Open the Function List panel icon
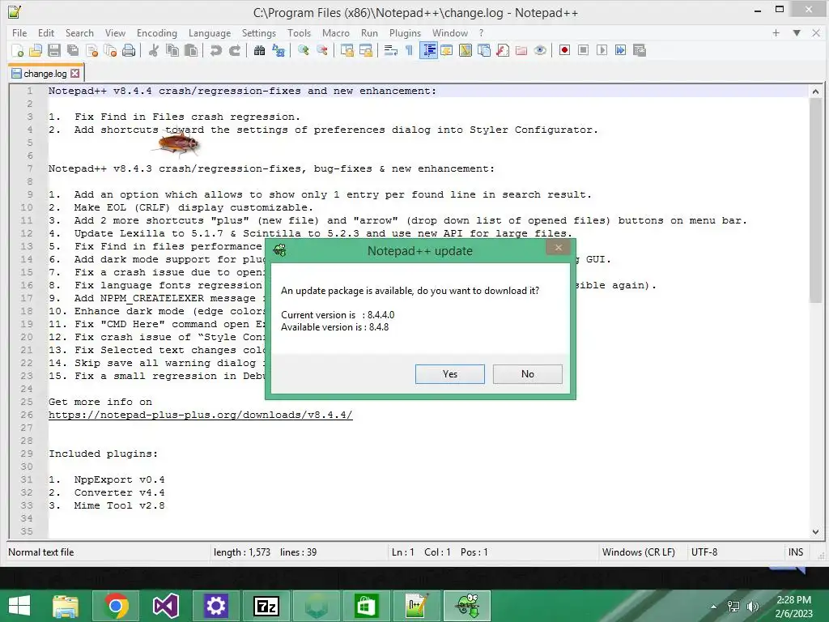 point(503,50)
